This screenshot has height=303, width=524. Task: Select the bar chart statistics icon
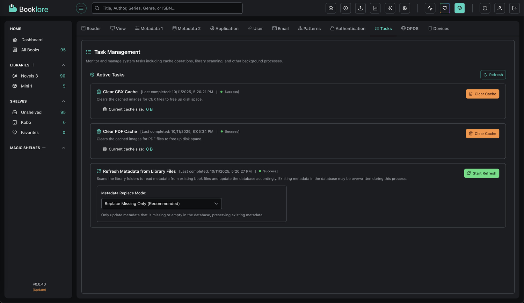375,8
